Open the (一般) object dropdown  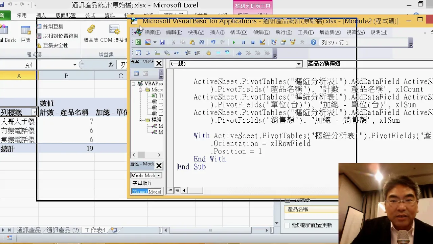coord(299,64)
